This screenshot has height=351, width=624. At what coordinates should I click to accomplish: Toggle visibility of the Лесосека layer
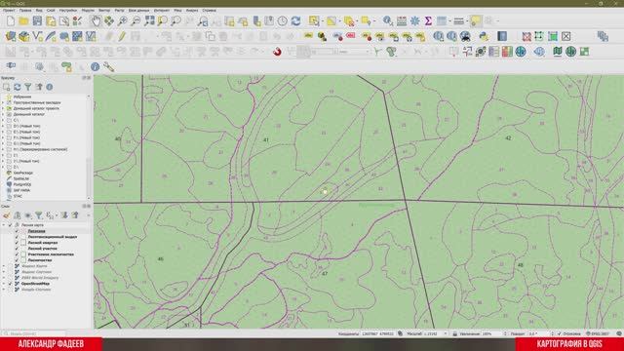[x=17, y=231]
